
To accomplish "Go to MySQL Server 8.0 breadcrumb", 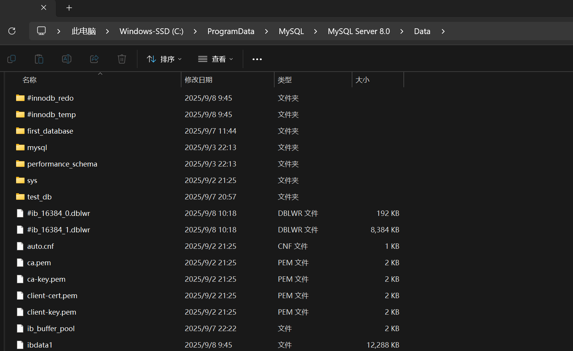I will (359, 31).
